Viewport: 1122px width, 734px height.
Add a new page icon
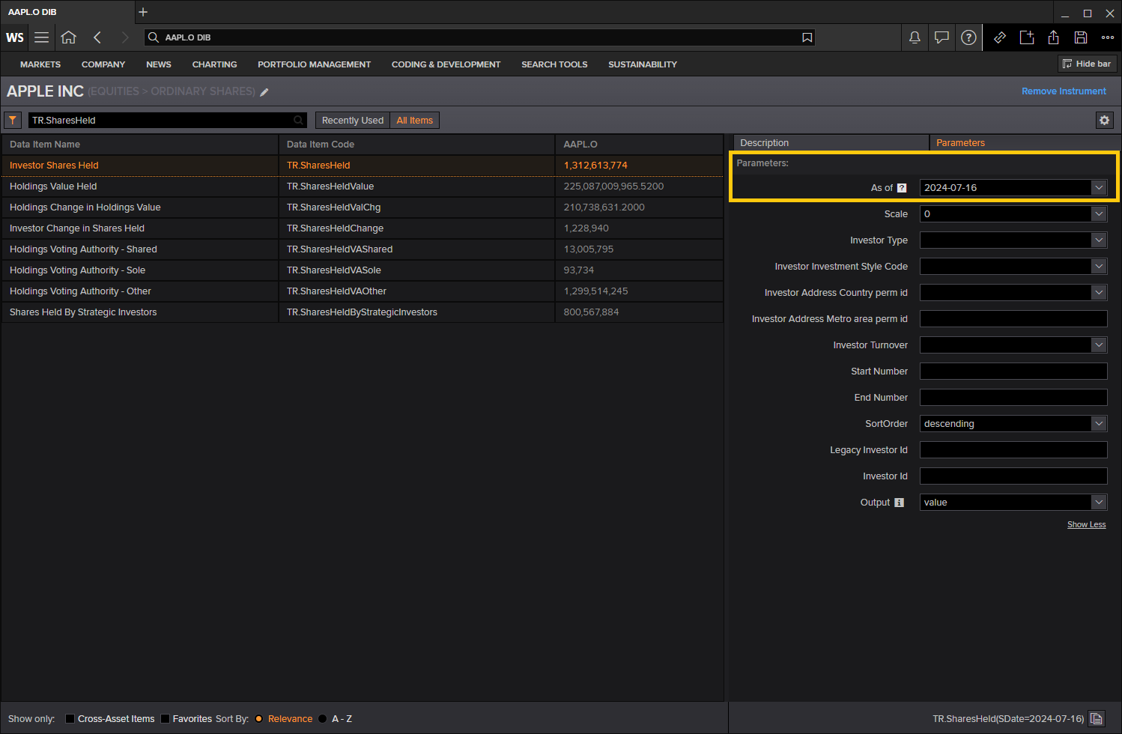1027,37
